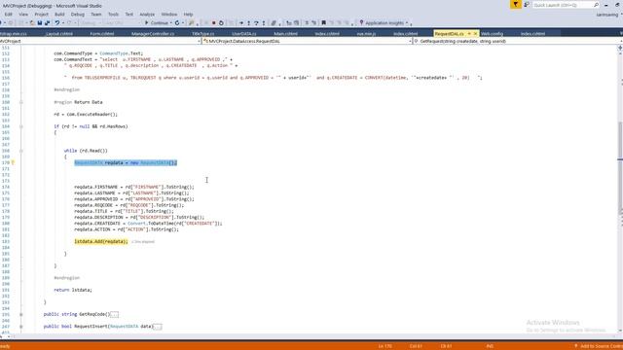Switch to the _Layout.cshtml tab

[x=58, y=34]
